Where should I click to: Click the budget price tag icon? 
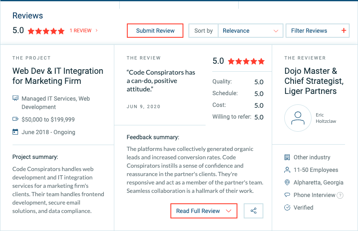(x=15, y=119)
